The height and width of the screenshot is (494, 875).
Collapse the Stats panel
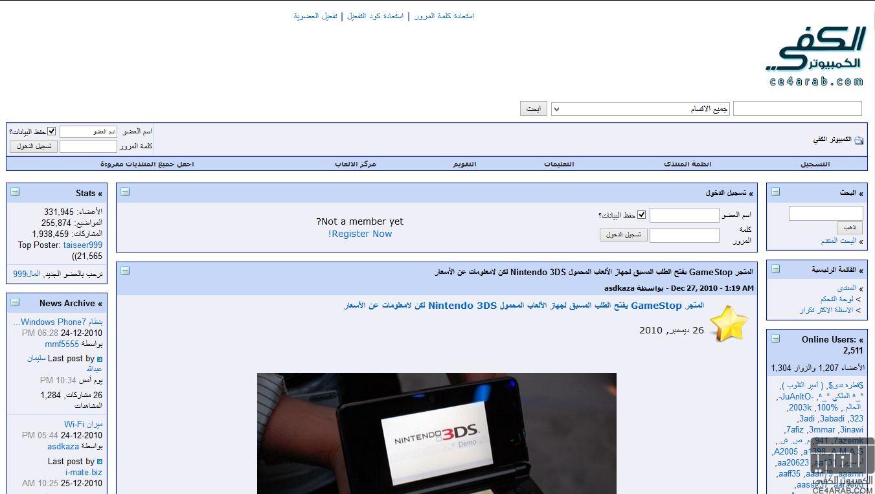point(15,192)
